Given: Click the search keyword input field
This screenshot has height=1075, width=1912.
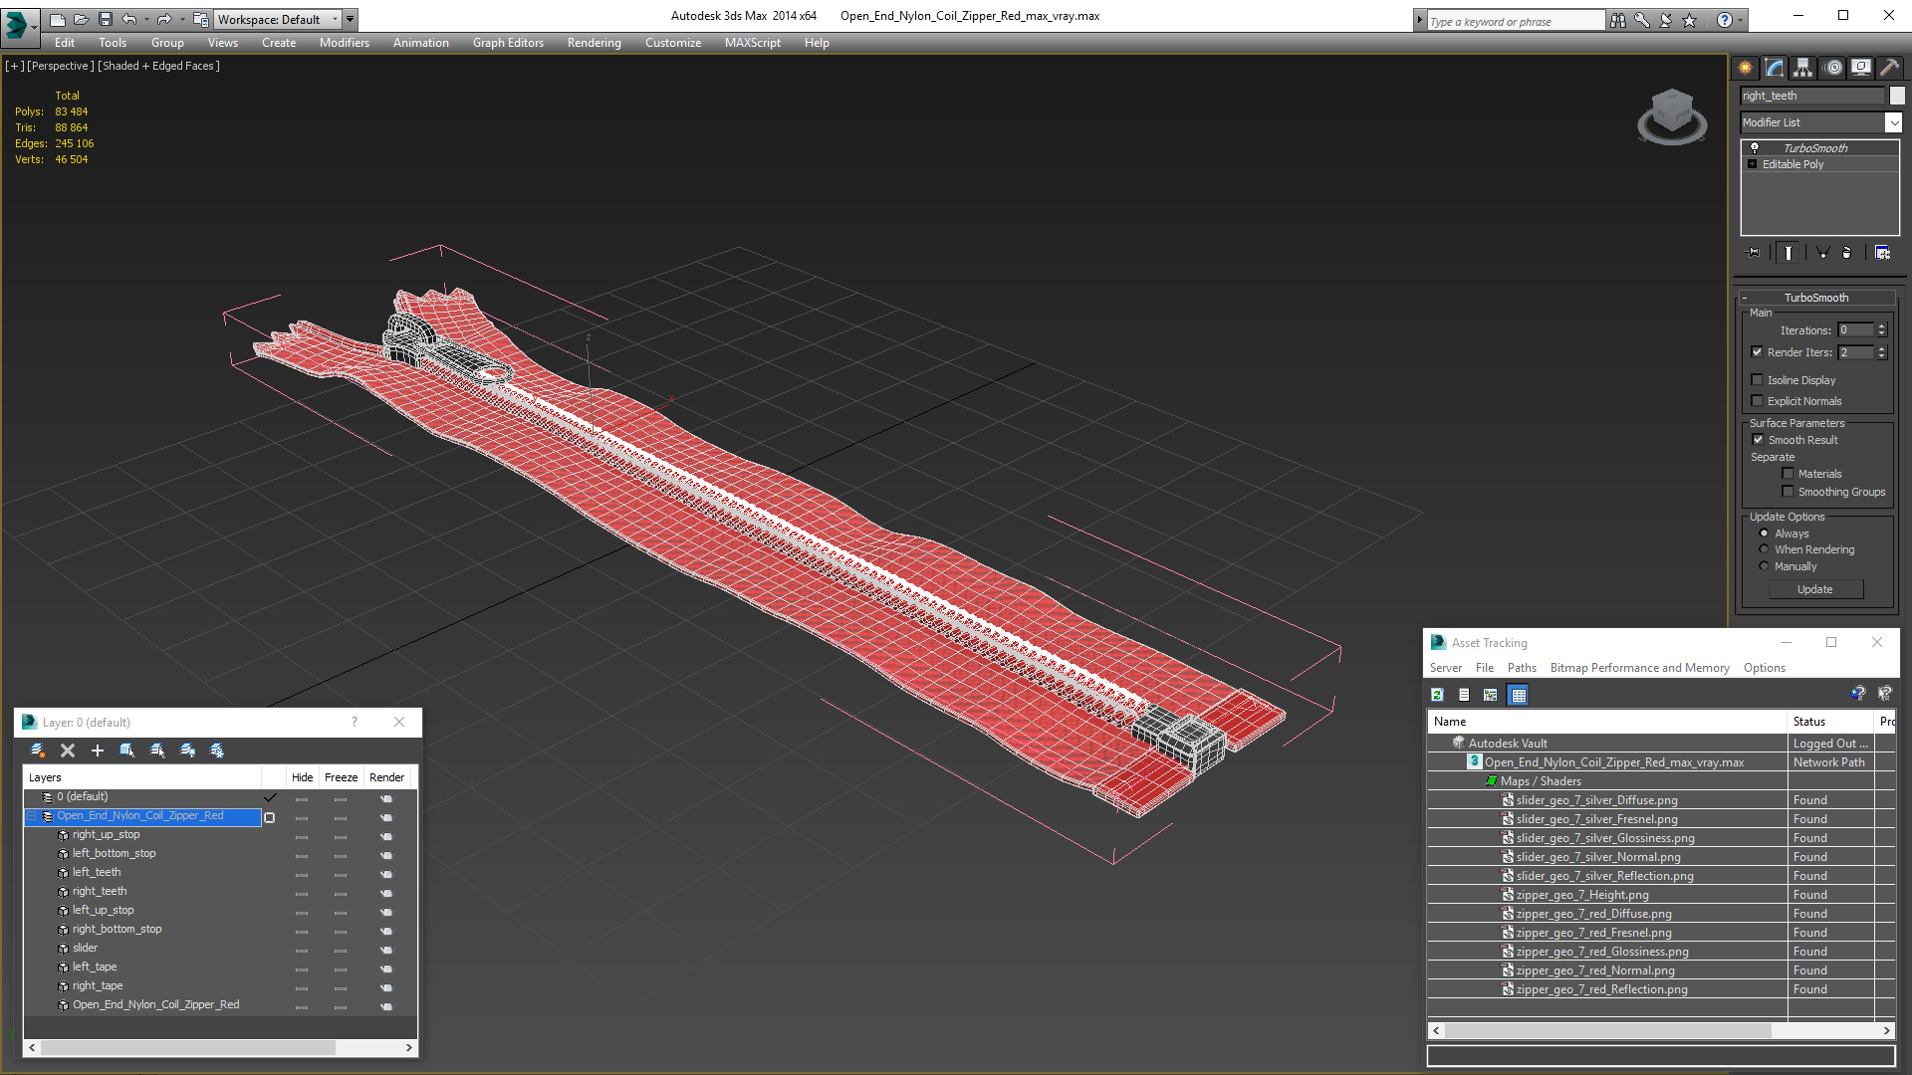Looking at the screenshot, I should pyautogui.click(x=1516, y=21).
